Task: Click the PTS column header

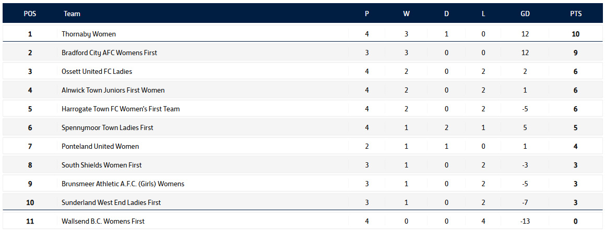Action: 576,14
